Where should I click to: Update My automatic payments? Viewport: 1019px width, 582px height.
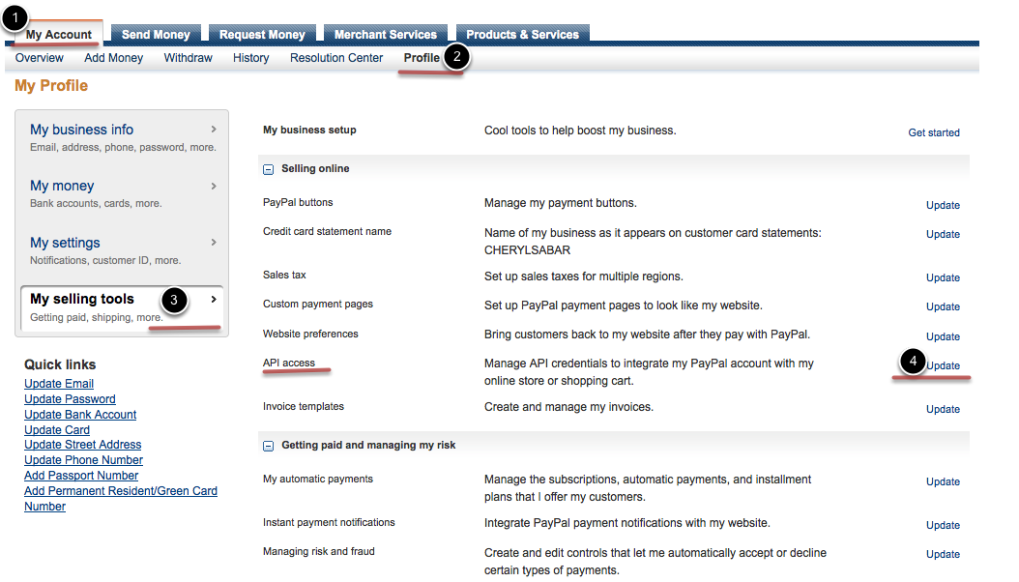(943, 482)
